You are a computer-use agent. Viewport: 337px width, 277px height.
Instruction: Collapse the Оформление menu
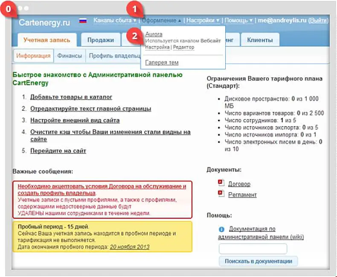tap(161, 20)
